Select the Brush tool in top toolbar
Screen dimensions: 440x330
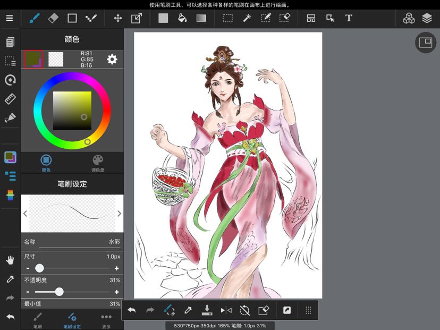coord(34,18)
